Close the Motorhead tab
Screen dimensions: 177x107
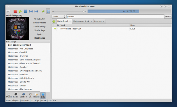coord(70,21)
